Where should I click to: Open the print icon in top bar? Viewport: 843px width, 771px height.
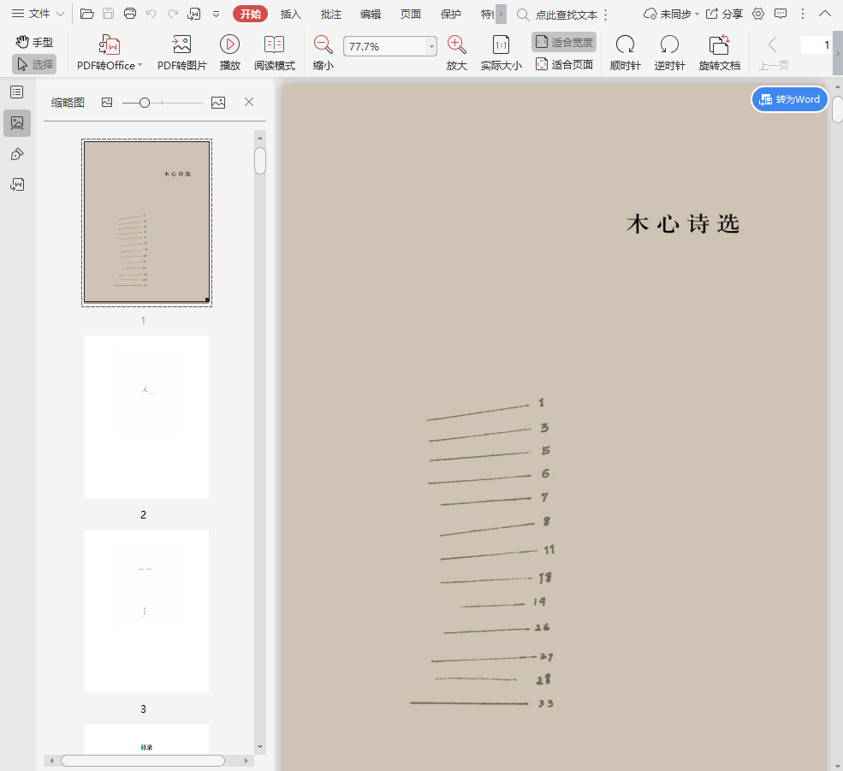tap(130, 14)
